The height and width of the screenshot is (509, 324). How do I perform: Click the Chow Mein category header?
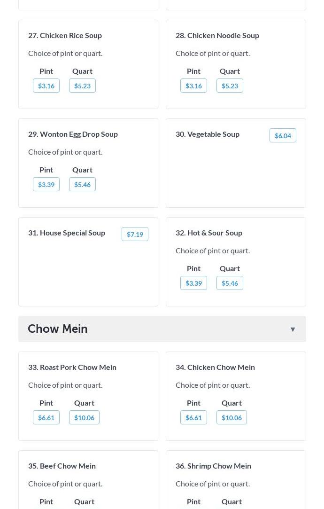(x=58, y=329)
